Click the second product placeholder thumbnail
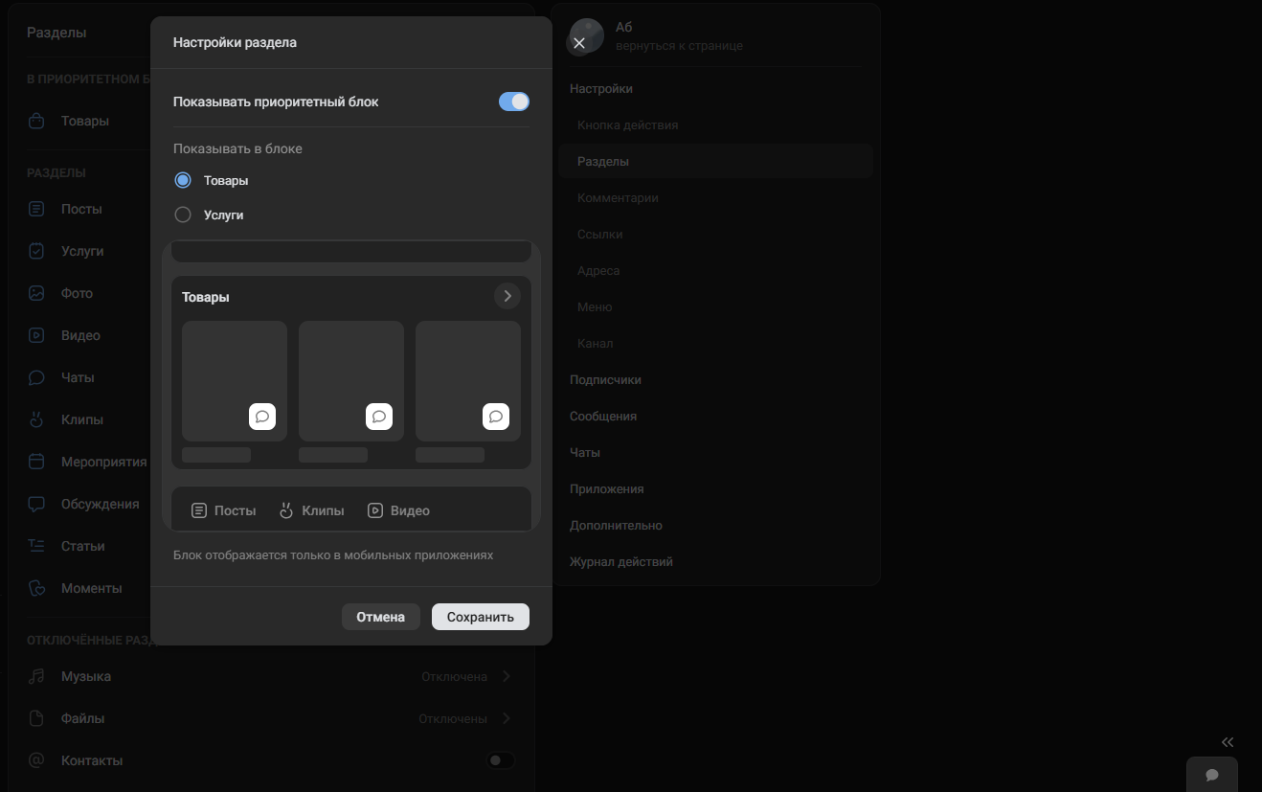 (x=351, y=381)
